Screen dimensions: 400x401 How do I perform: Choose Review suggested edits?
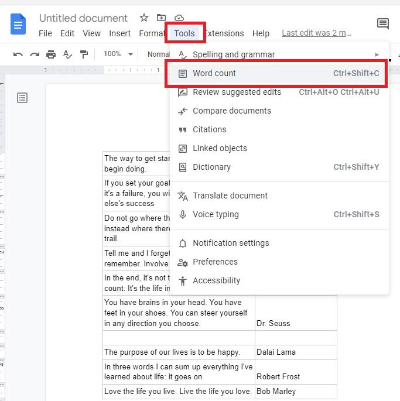pos(279,92)
